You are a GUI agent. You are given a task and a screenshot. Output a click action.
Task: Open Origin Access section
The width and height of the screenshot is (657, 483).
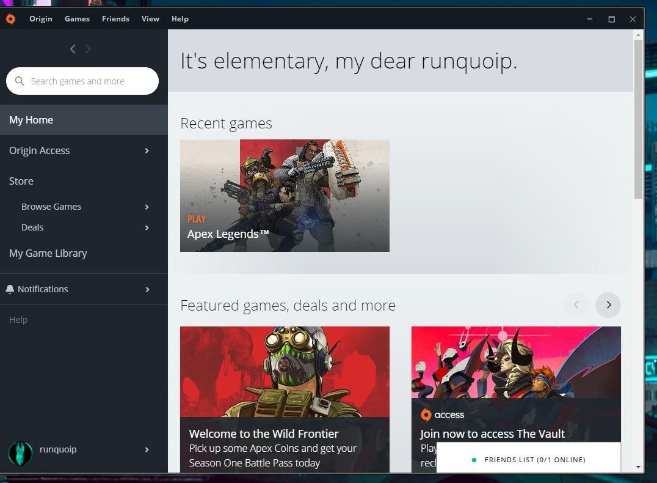click(40, 150)
